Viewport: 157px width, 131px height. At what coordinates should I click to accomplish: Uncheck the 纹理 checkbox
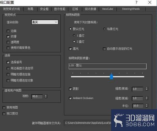8,37
